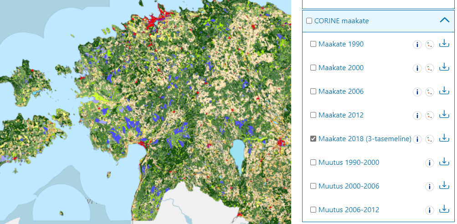Click the Maakate 2012 layer name
This screenshot has width=457, height=224.
pyautogui.click(x=341, y=115)
